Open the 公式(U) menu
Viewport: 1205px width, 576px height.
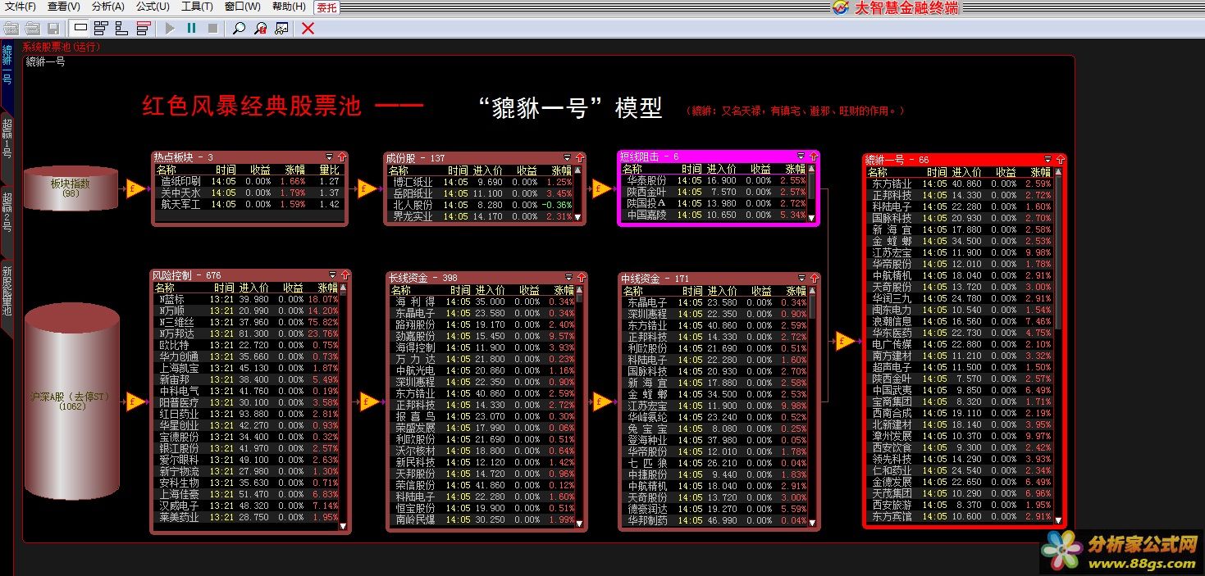click(x=153, y=7)
